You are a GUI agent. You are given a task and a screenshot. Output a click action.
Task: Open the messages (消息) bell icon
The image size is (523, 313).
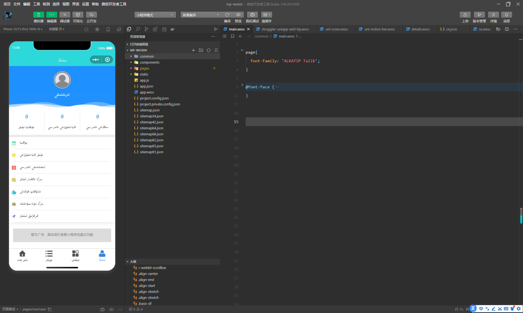pos(506,15)
